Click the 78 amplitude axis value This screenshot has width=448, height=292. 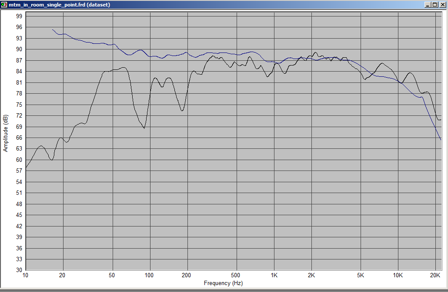click(19, 93)
